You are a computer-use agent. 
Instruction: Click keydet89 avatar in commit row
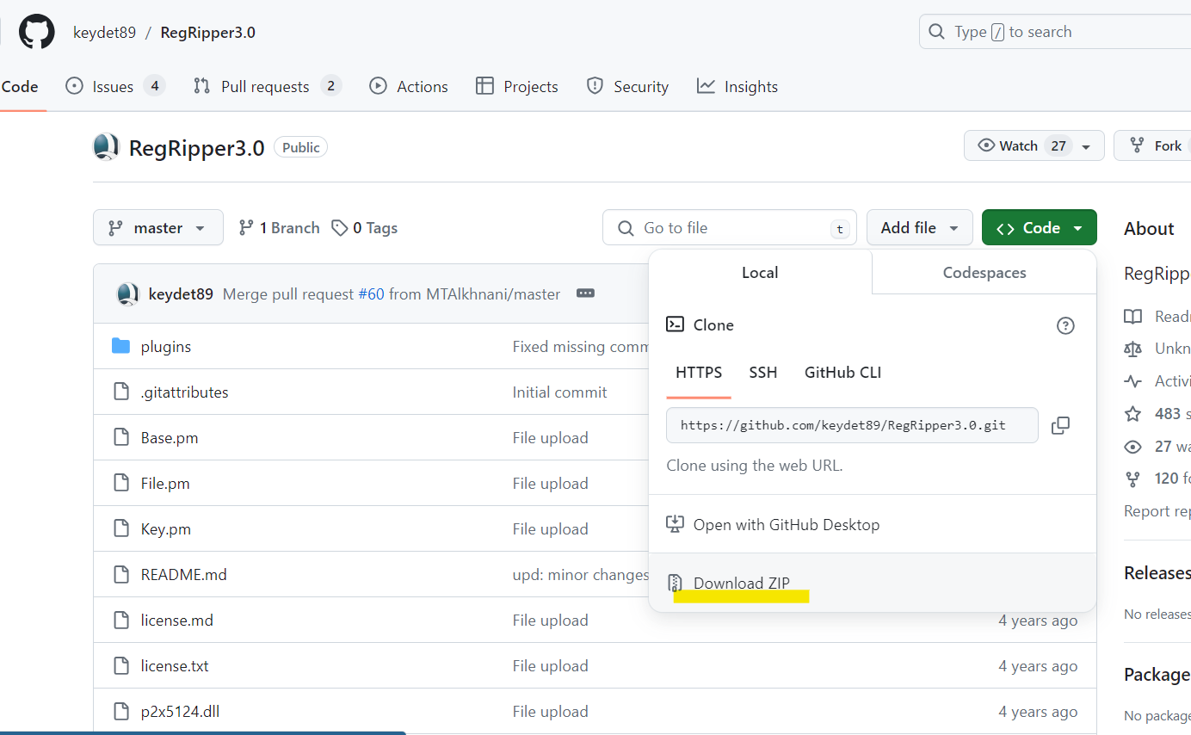coord(128,293)
